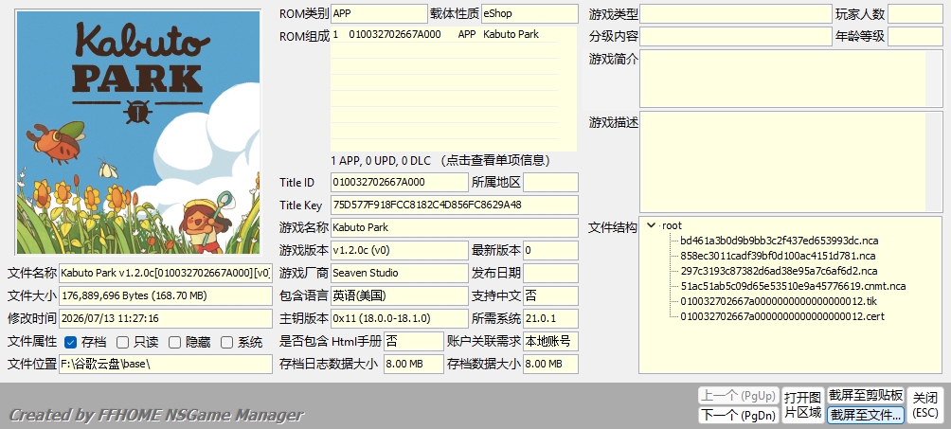Click the 游戏厂商 field Seaven Studio

pyautogui.click(x=400, y=273)
